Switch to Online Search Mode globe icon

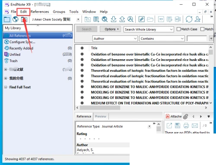pos(15,19)
